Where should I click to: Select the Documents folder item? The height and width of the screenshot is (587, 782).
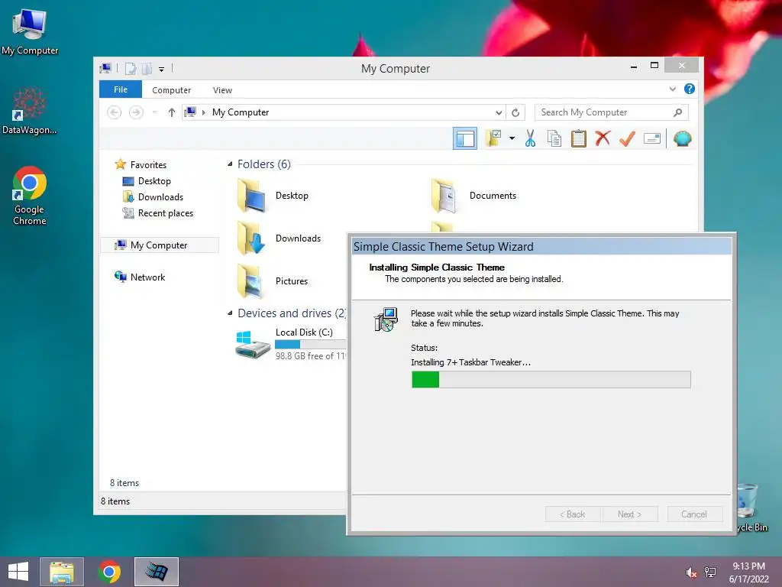pyautogui.click(x=473, y=196)
